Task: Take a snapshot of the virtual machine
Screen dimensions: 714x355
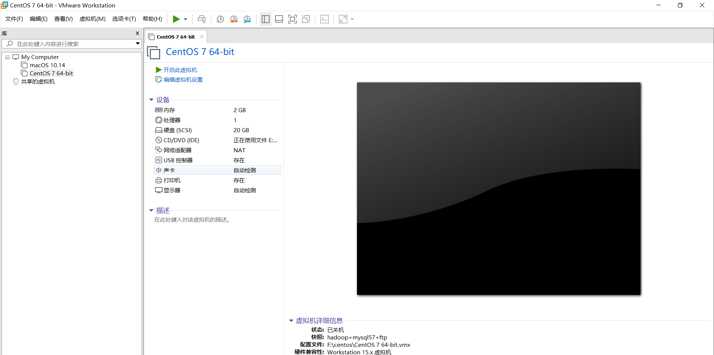Action: 220,19
